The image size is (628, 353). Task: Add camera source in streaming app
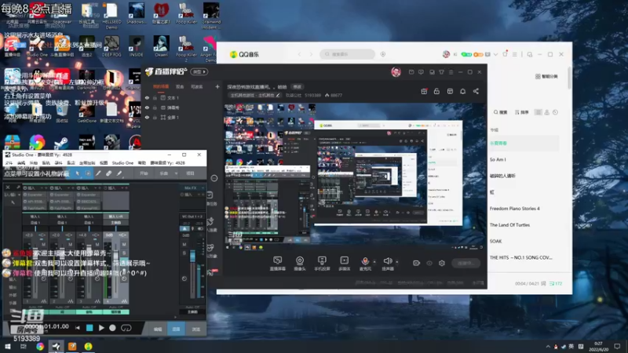click(x=300, y=264)
